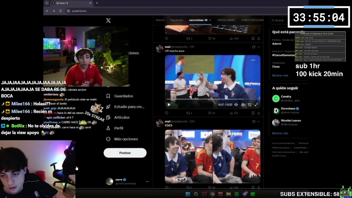Open video settings gear icon
Screen dimensions: 352x198
(x=243, y=105)
